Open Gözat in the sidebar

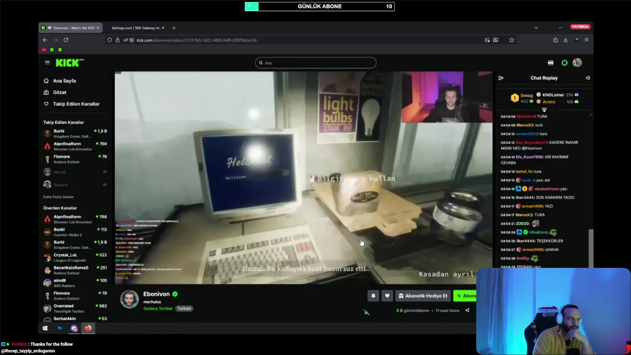click(60, 92)
